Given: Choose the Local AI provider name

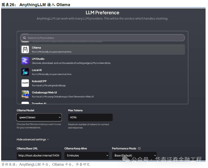Looking at the screenshot, I should [x=37, y=70].
